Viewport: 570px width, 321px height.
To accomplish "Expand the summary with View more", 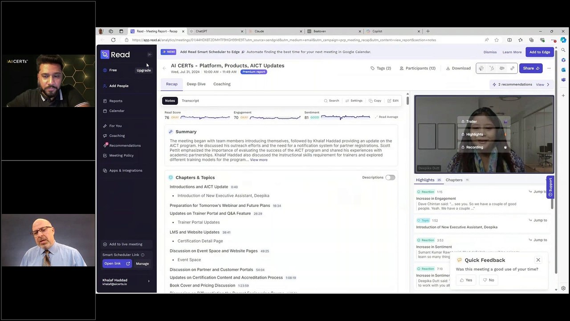I will 259,160.
